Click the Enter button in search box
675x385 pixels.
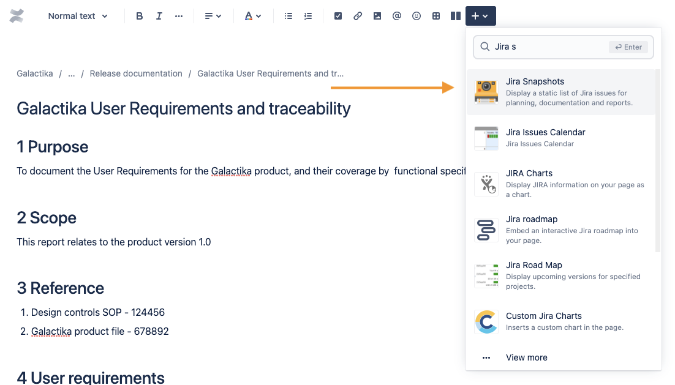pos(628,47)
